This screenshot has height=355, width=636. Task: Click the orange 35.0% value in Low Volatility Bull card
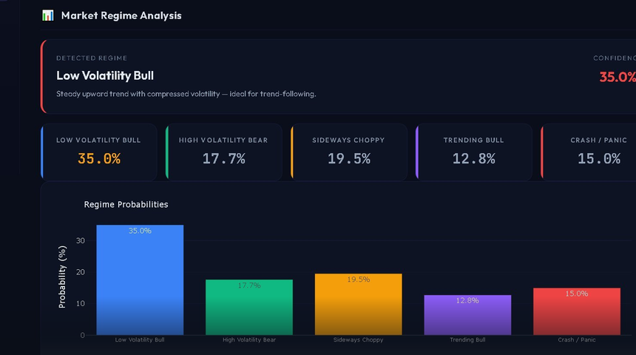coord(99,158)
